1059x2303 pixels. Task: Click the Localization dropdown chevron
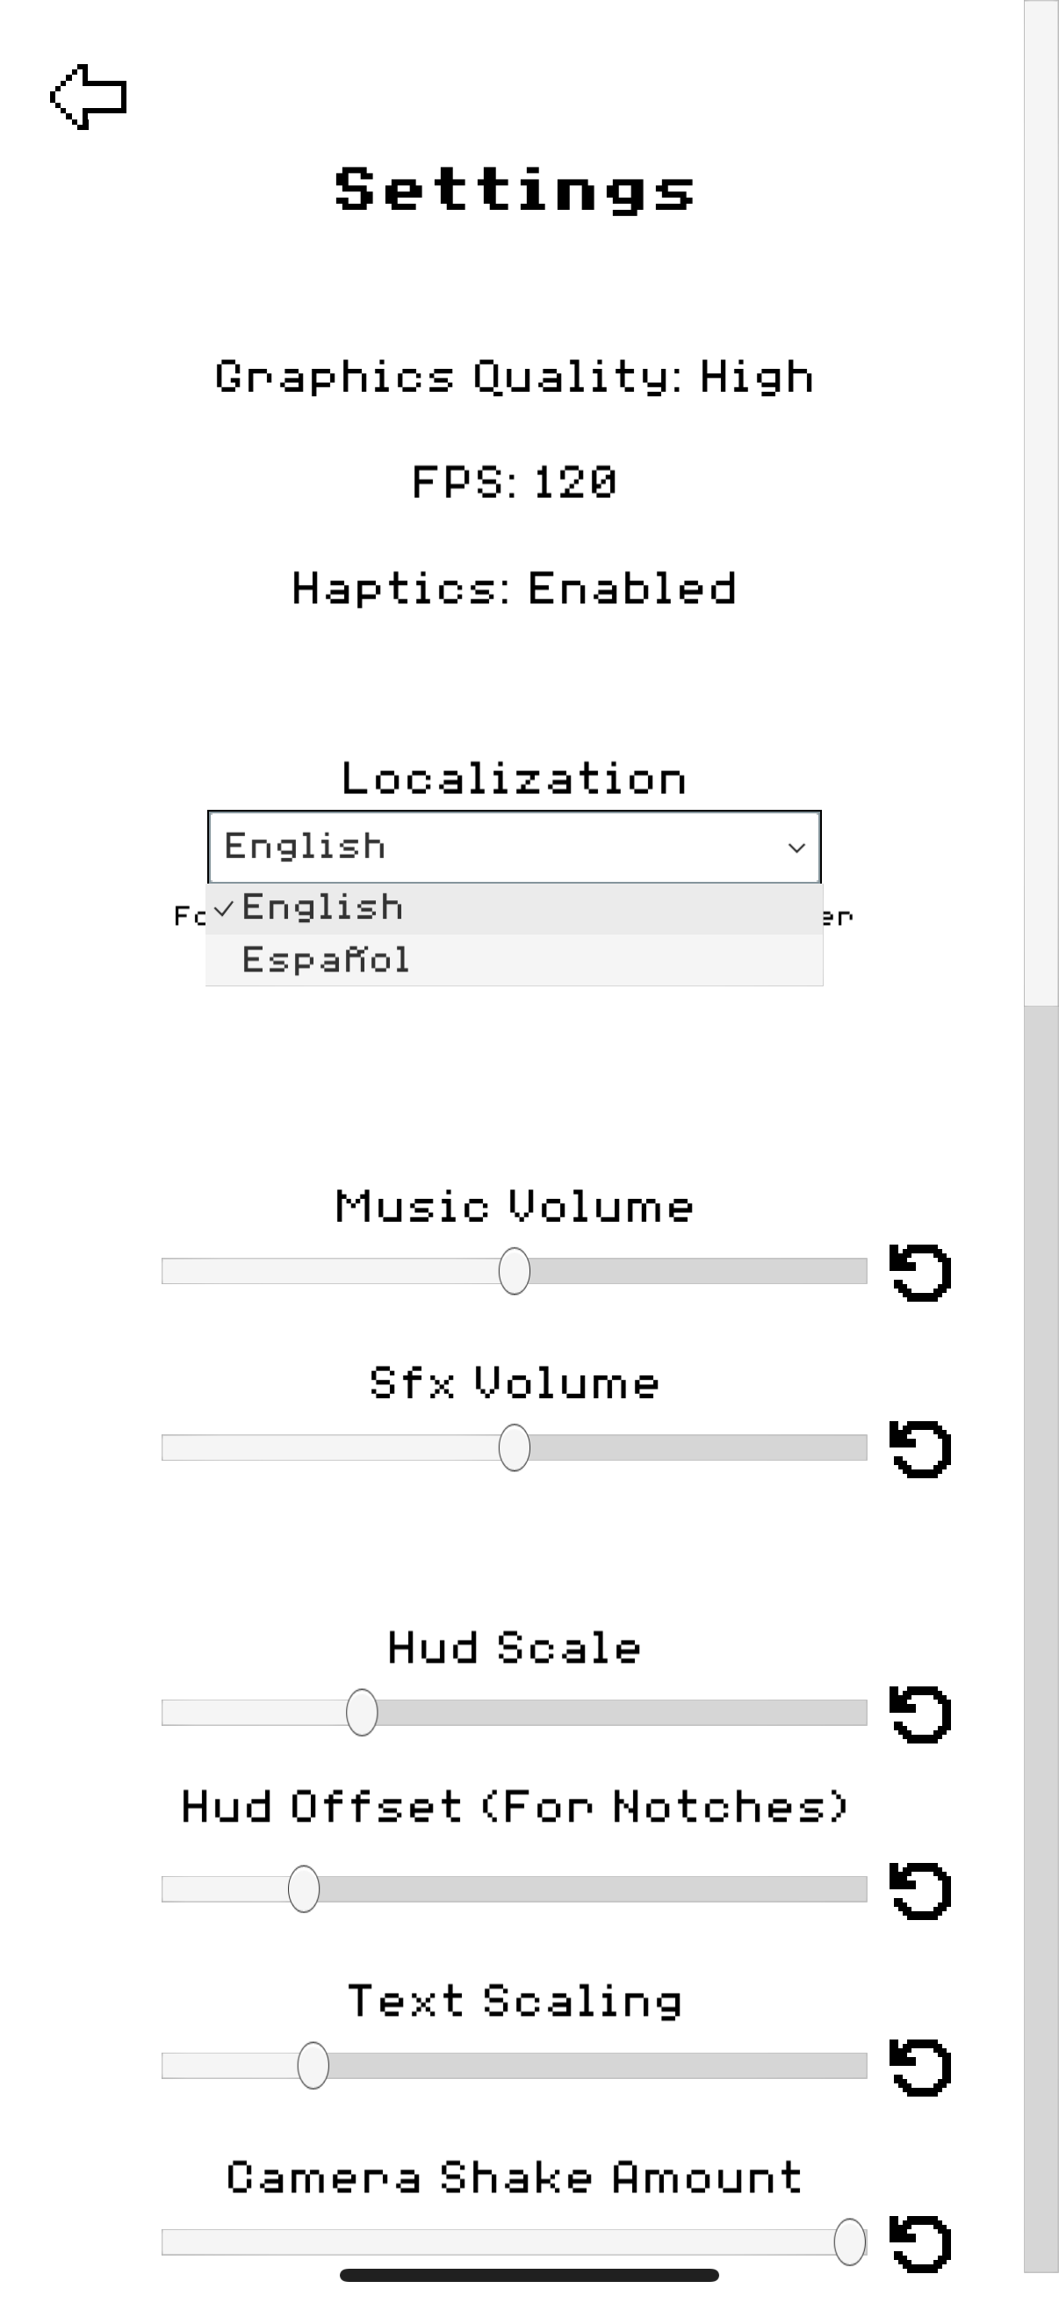pos(796,848)
